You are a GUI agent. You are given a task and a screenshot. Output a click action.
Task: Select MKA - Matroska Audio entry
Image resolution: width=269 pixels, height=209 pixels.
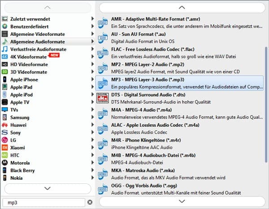179,174
